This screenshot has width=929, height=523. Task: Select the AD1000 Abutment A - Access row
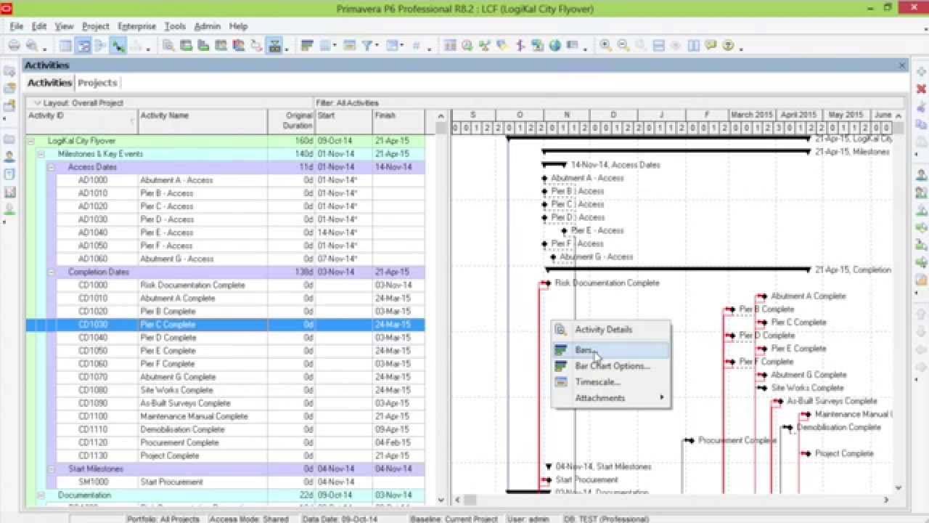click(226, 180)
